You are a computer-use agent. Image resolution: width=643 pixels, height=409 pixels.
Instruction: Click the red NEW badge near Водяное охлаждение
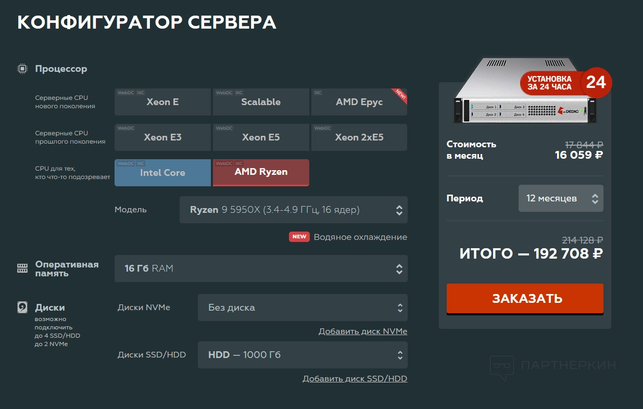[299, 237]
